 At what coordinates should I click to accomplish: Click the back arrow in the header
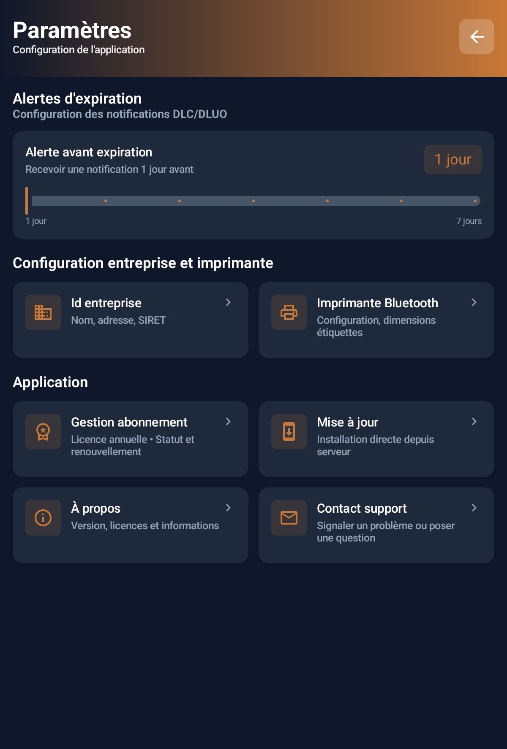pyautogui.click(x=476, y=37)
